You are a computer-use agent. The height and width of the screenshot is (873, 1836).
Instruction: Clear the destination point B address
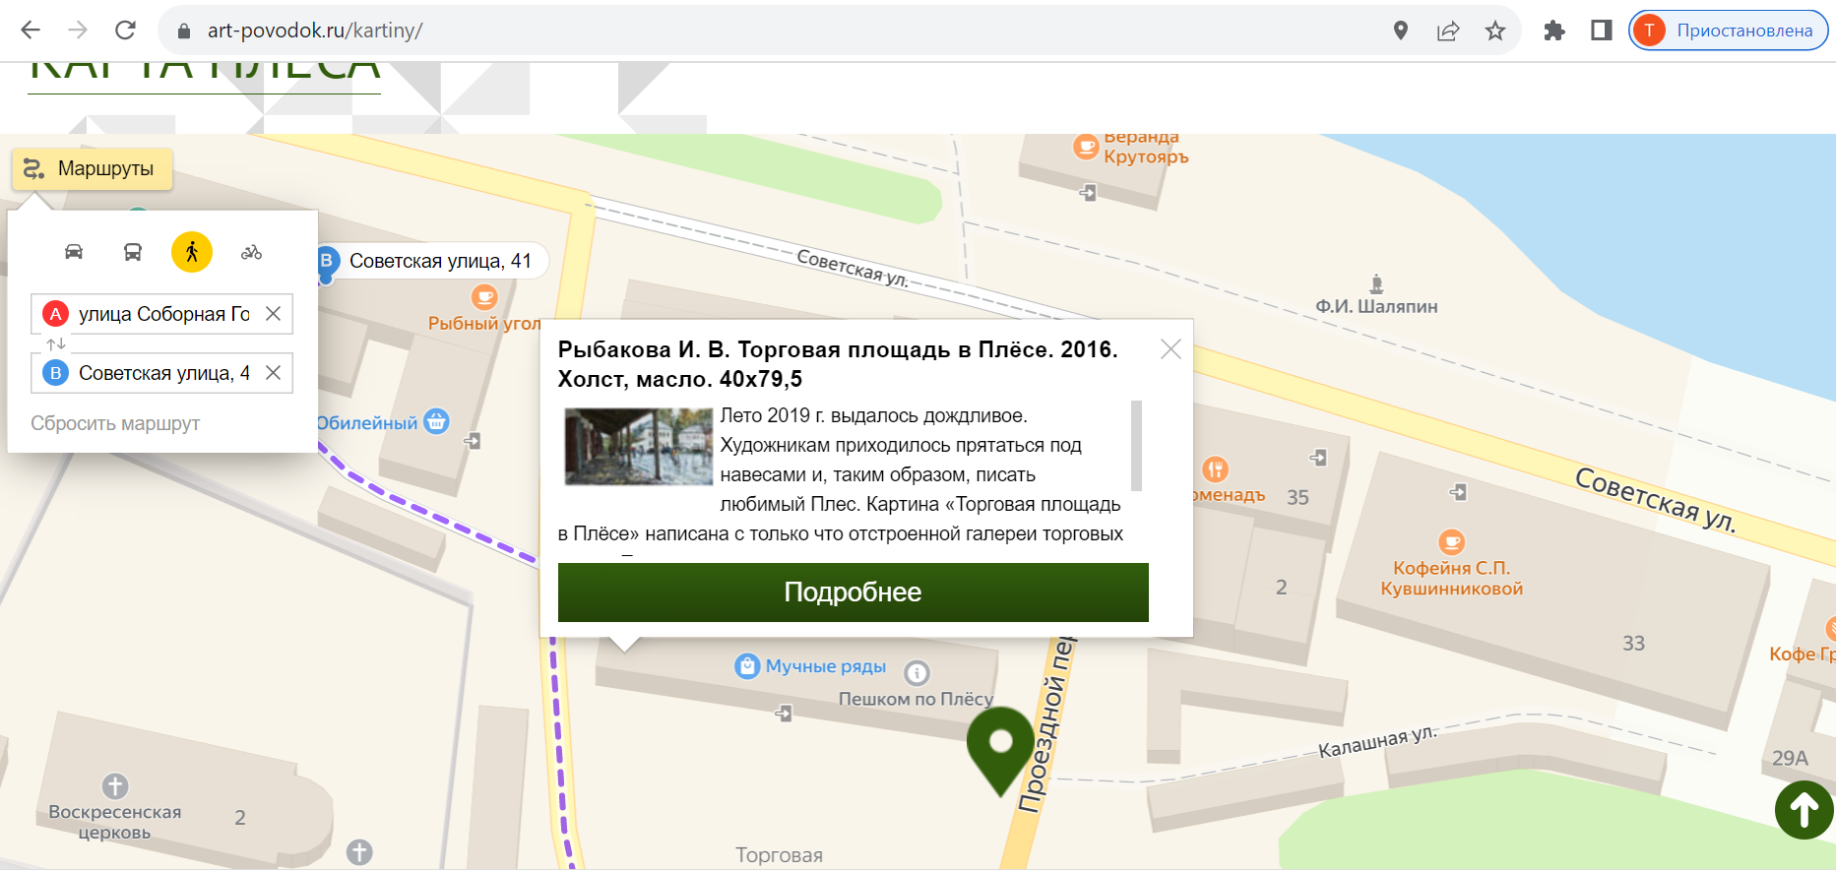tap(274, 373)
